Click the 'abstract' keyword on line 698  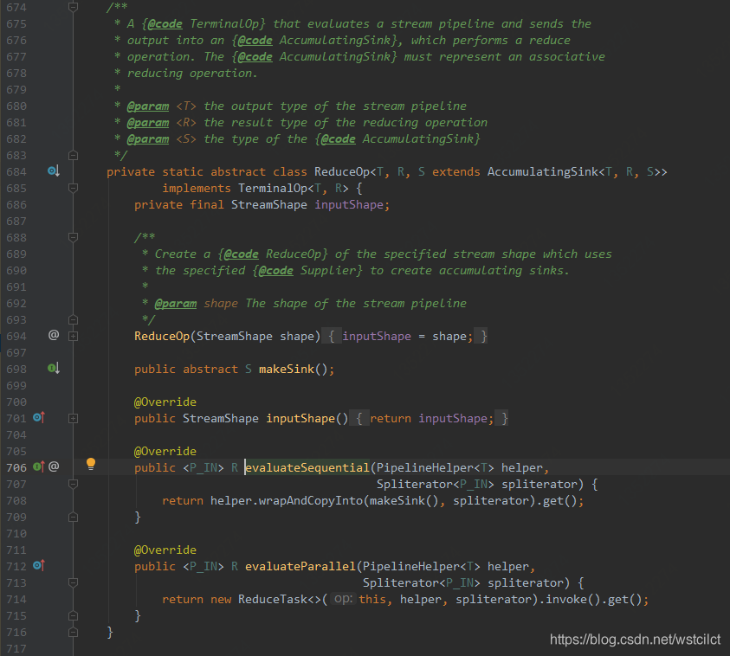point(210,370)
